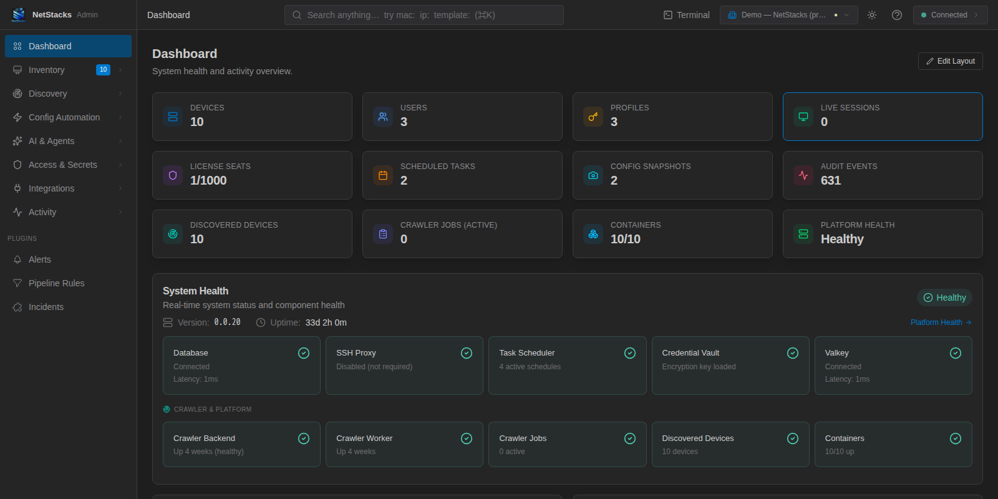Click the Edit Layout button

point(951,61)
